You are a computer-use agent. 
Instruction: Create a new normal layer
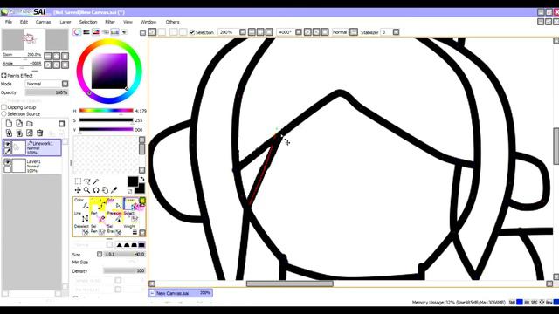[x=9, y=124]
